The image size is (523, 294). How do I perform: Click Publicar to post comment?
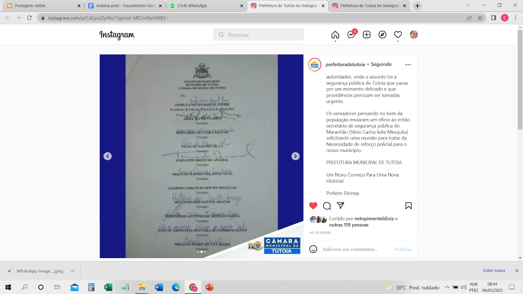(x=403, y=249)
